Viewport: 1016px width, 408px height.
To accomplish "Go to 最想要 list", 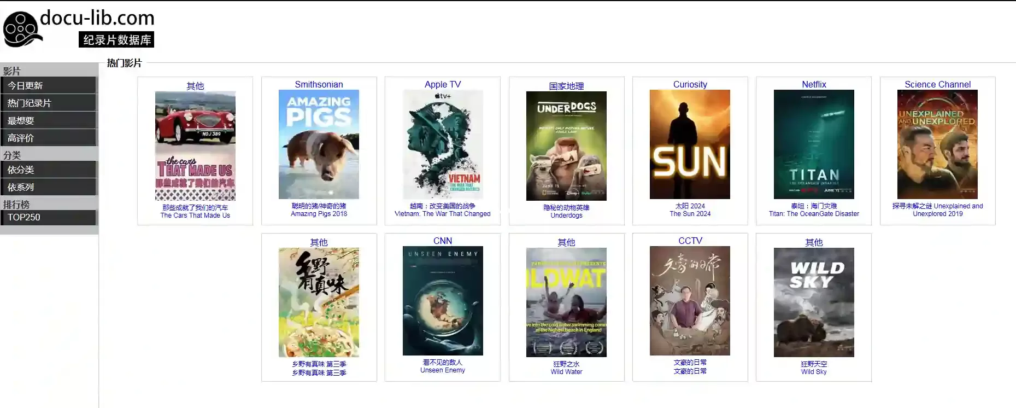I will point(48,120).
